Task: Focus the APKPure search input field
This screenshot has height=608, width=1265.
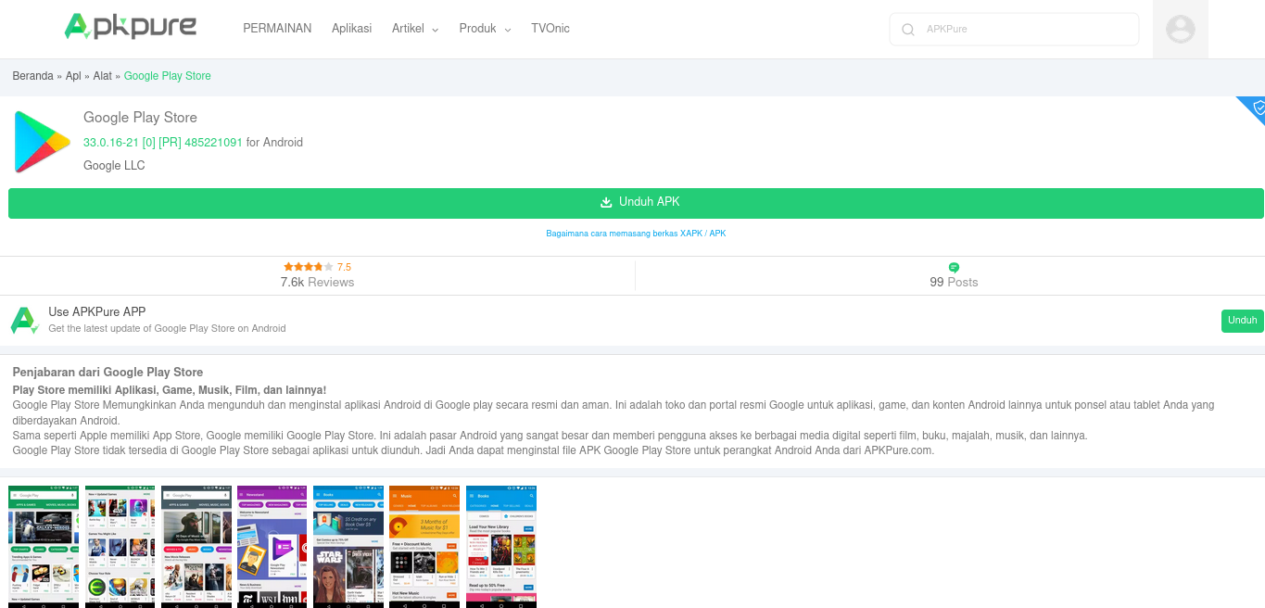Action: [x=1014, y=30]
